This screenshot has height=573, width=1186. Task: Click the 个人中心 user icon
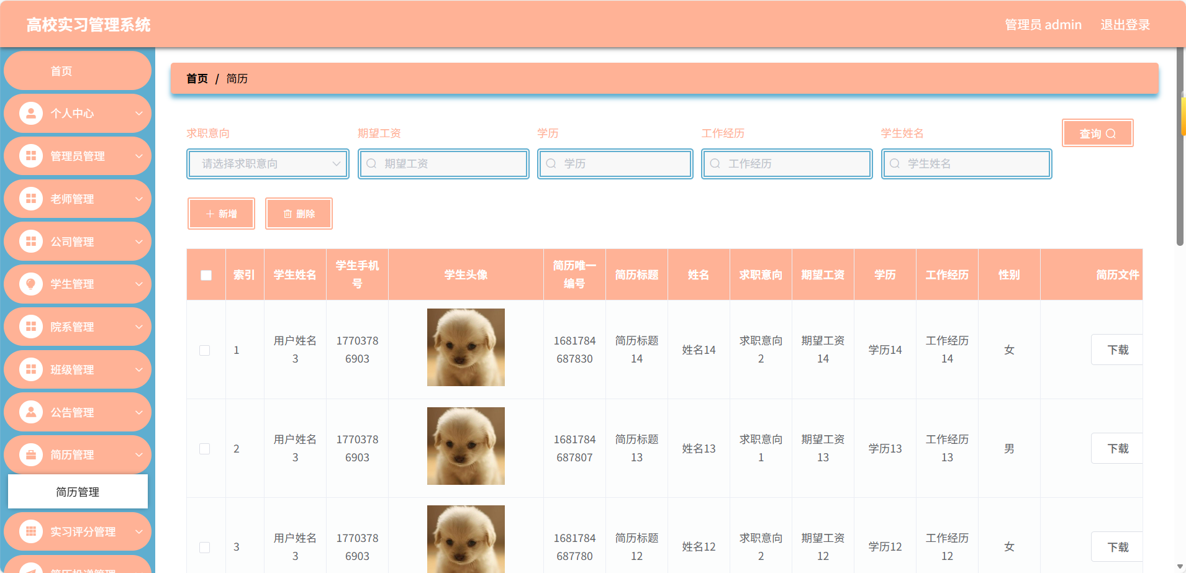coord(31,113)
